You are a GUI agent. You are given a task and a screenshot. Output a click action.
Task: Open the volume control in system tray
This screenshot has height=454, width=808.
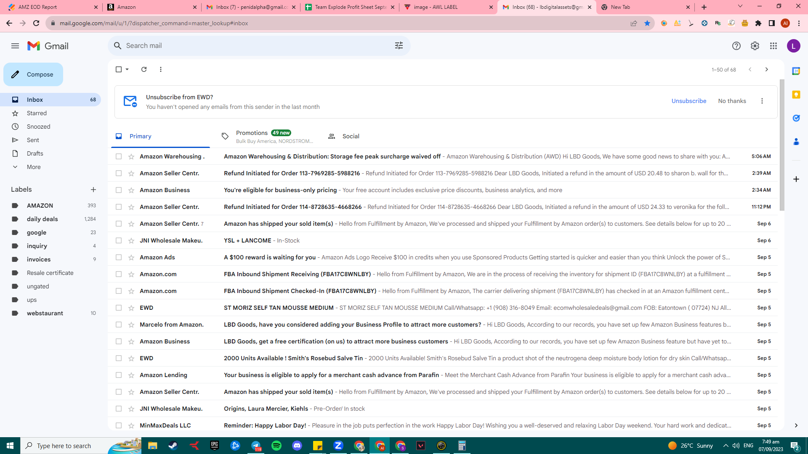coord(736,446)
